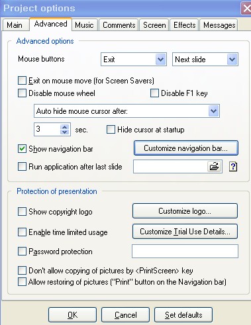The image size is (251, 325).
Task: Focus the seconds value field
Action: 47,129
